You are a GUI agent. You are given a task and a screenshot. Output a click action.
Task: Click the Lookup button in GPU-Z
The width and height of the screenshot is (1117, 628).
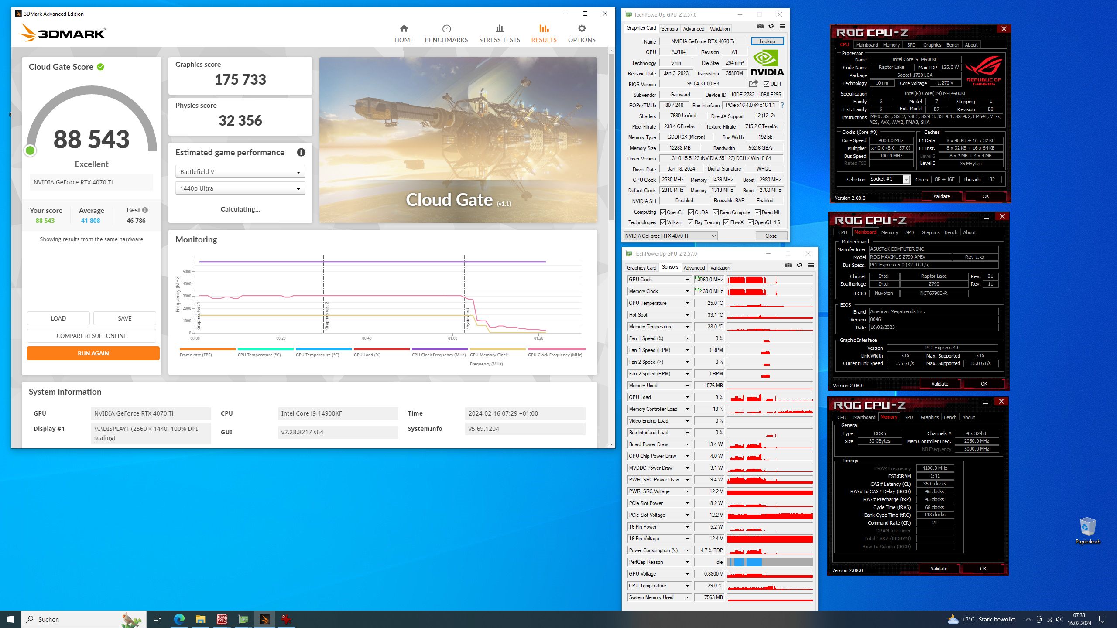click(x=767, y=41)
